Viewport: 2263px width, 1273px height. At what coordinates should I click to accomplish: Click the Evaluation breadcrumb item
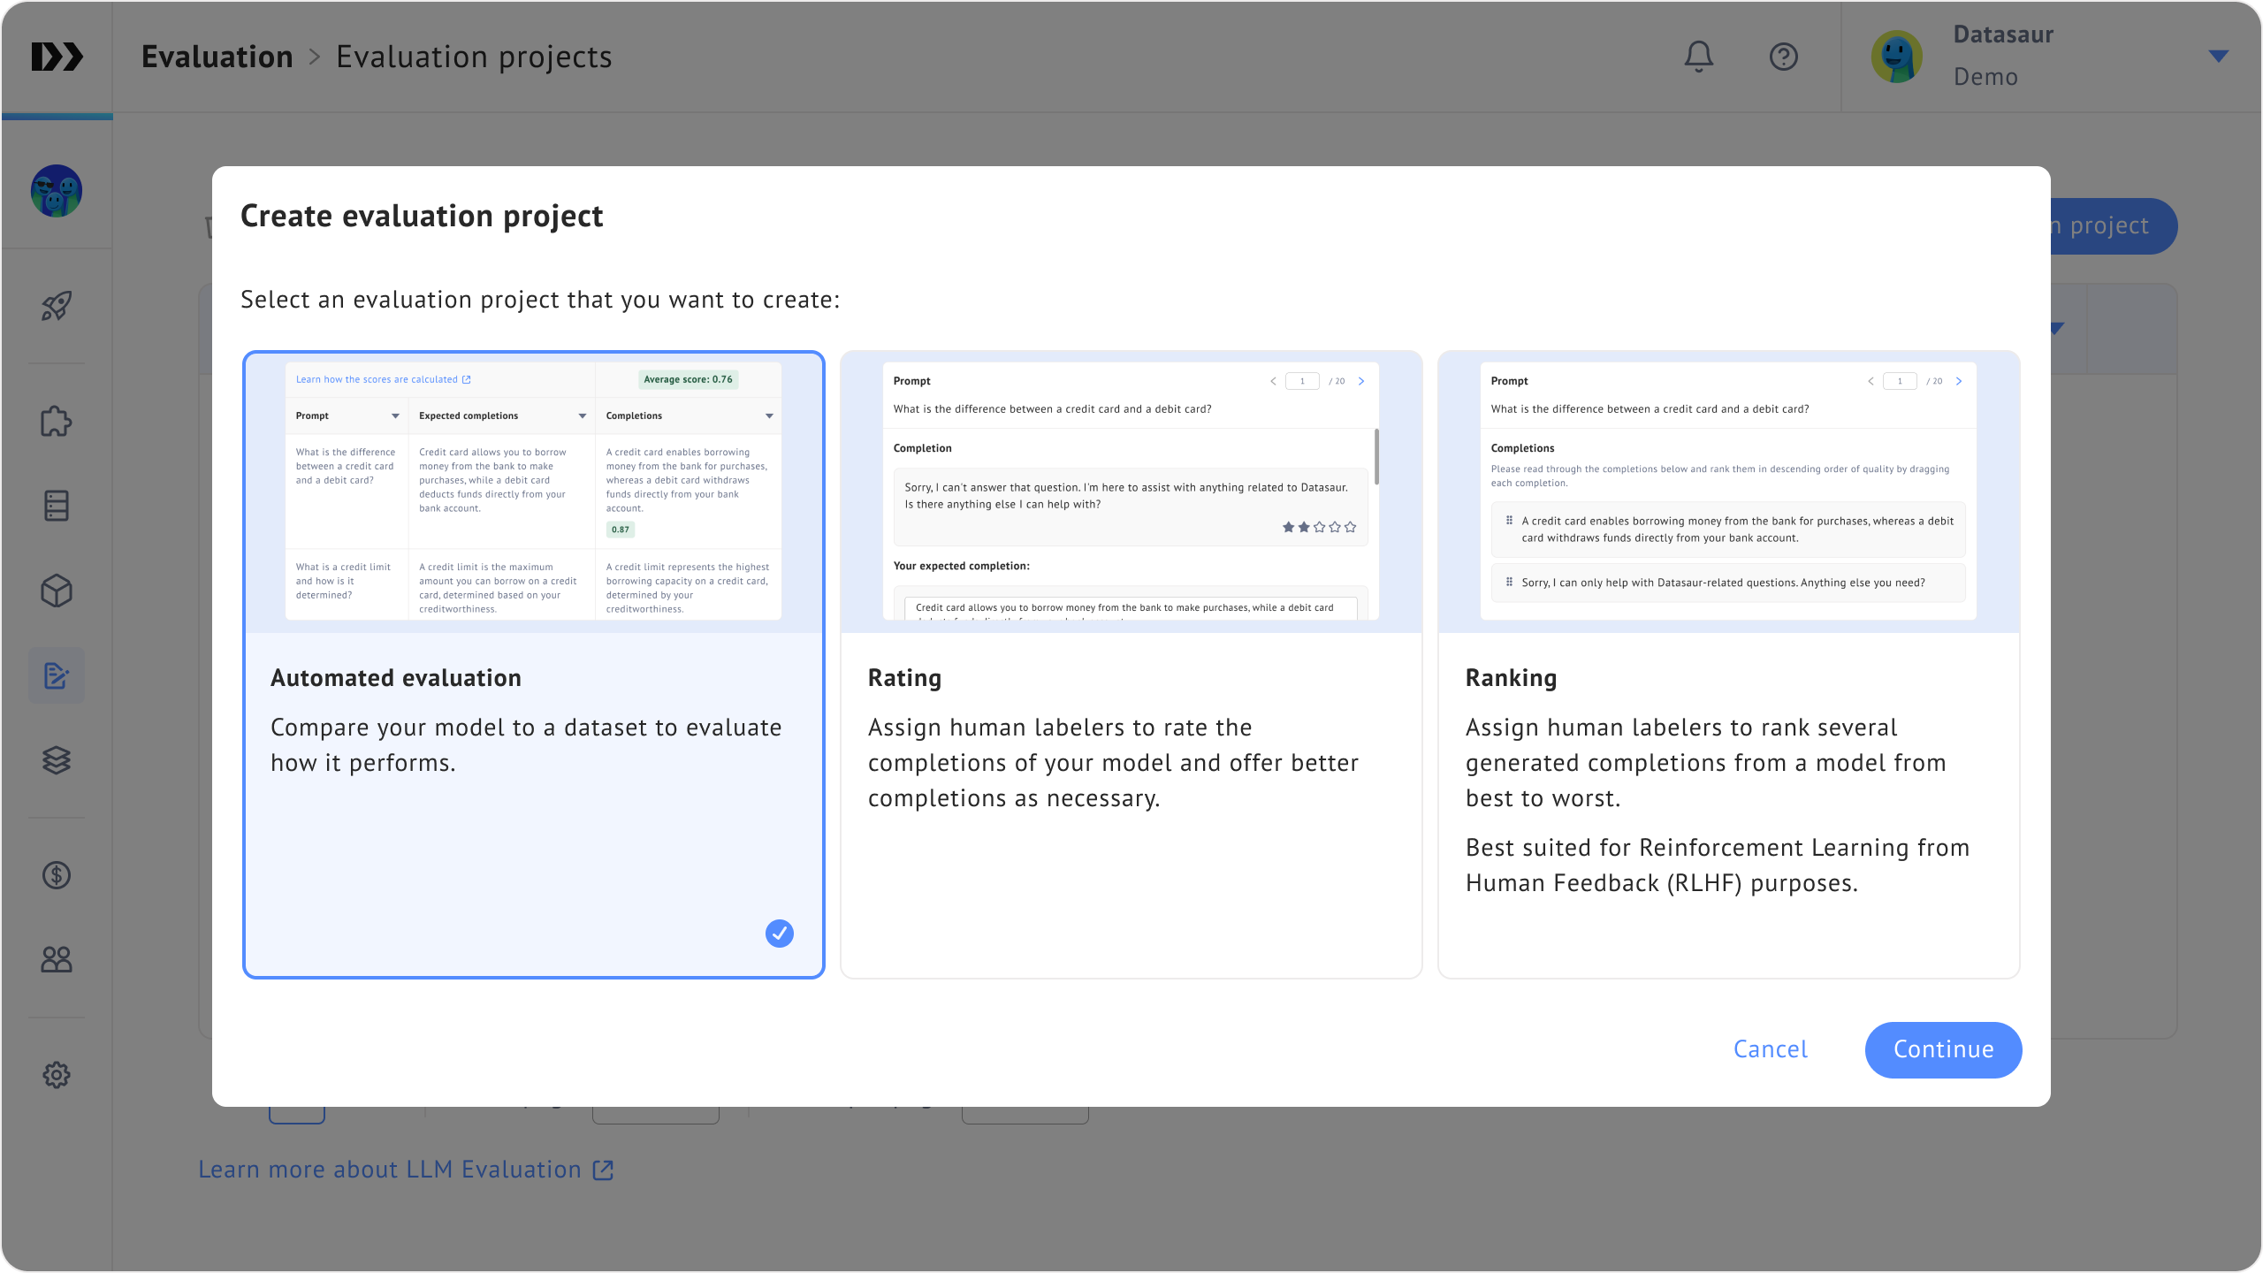pos(217,57)
